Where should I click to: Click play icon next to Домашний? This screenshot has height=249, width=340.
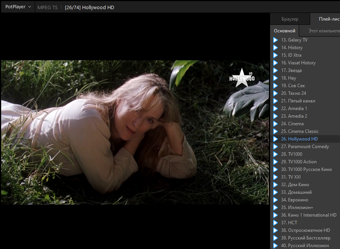(x=275, y=192)
